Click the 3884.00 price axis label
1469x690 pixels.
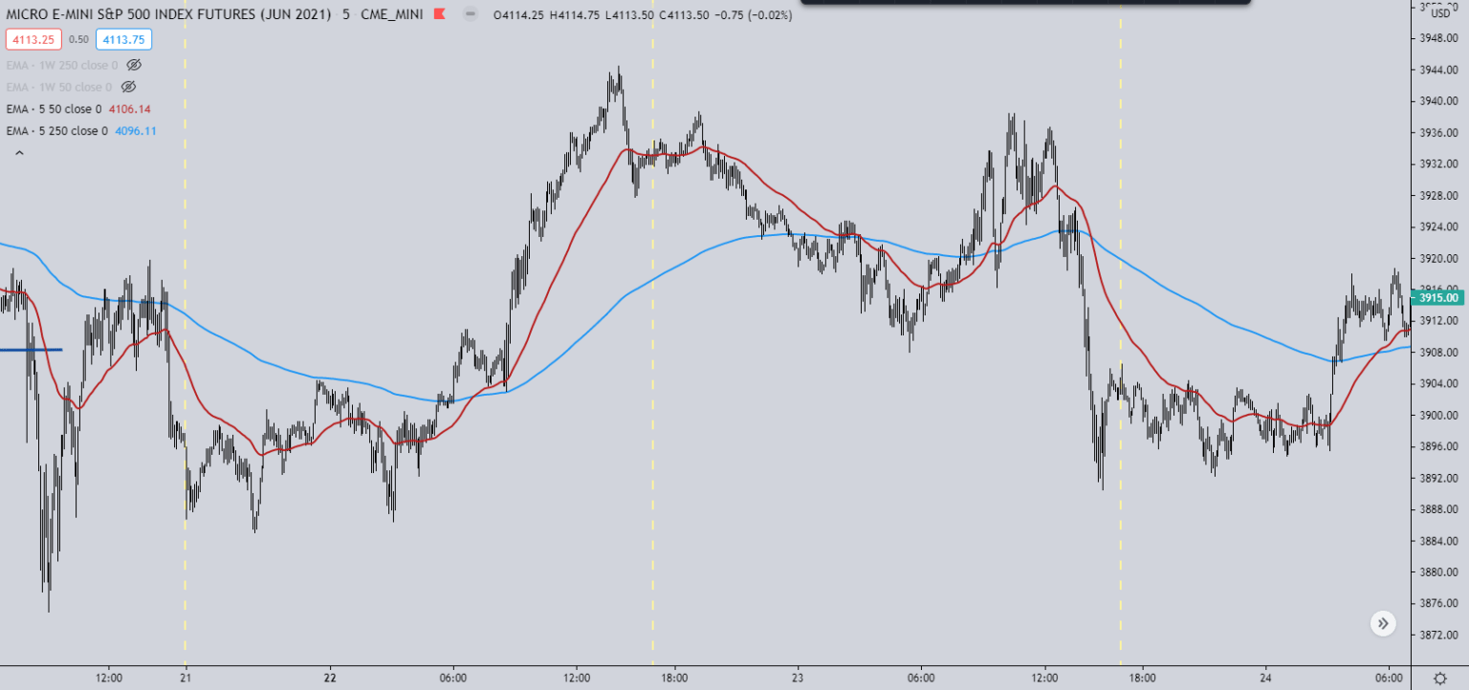point(1439,541)
